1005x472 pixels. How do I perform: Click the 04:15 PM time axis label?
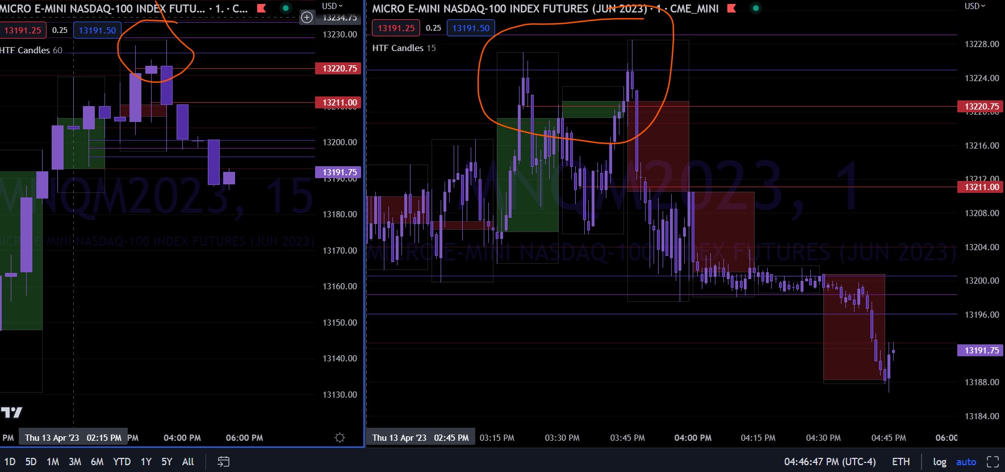pos(758,438)
